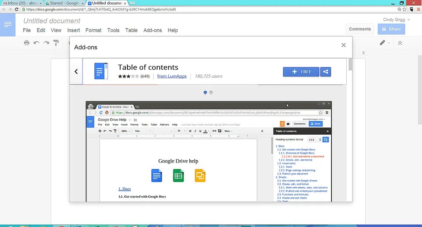Viewport: 422px width, 227px height.
Task: Rename the Untitled document title
Action: [x=52, y=20]
